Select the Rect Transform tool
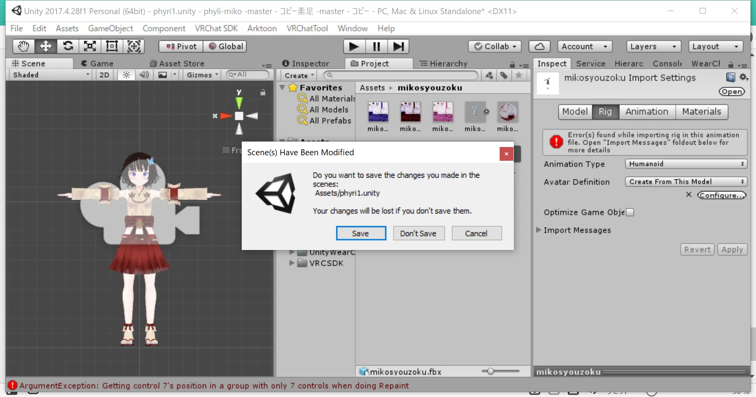 (112, 46)
